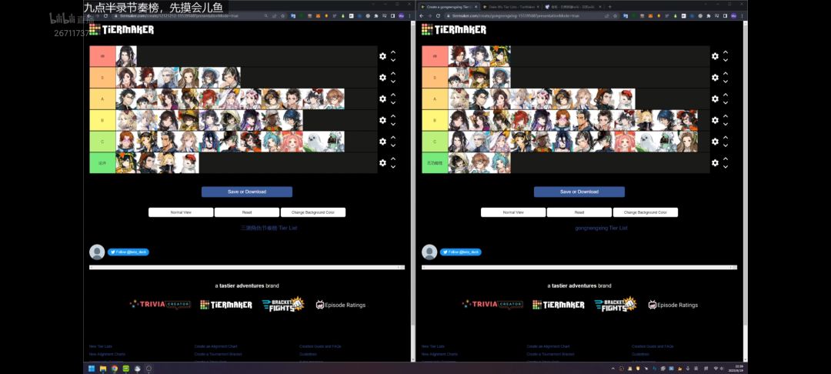831x374 pixels.
Task: Move A tier up in right window
Action: click(726, 95)
